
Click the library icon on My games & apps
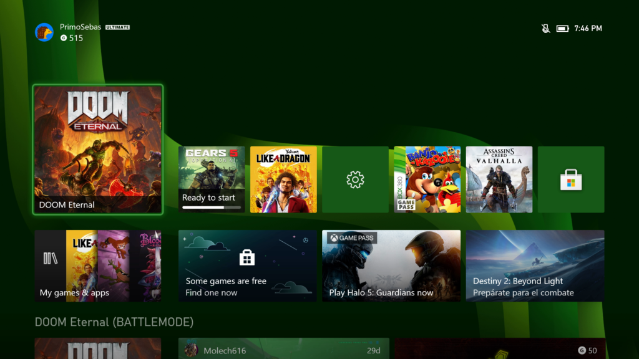pyautogui.click(x=51, y=258)
